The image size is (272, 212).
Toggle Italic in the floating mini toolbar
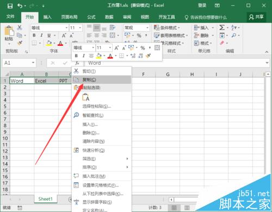click(x=84, y=56)
